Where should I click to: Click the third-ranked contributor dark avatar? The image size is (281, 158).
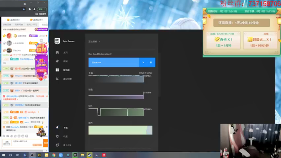(9, 50)
